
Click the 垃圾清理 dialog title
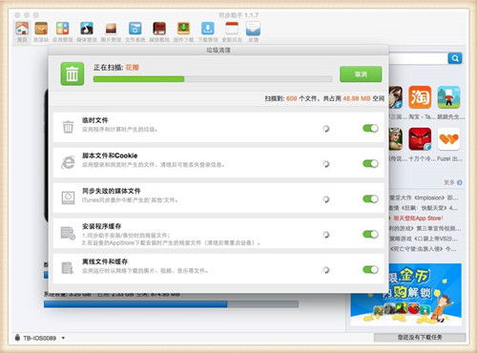218,50
